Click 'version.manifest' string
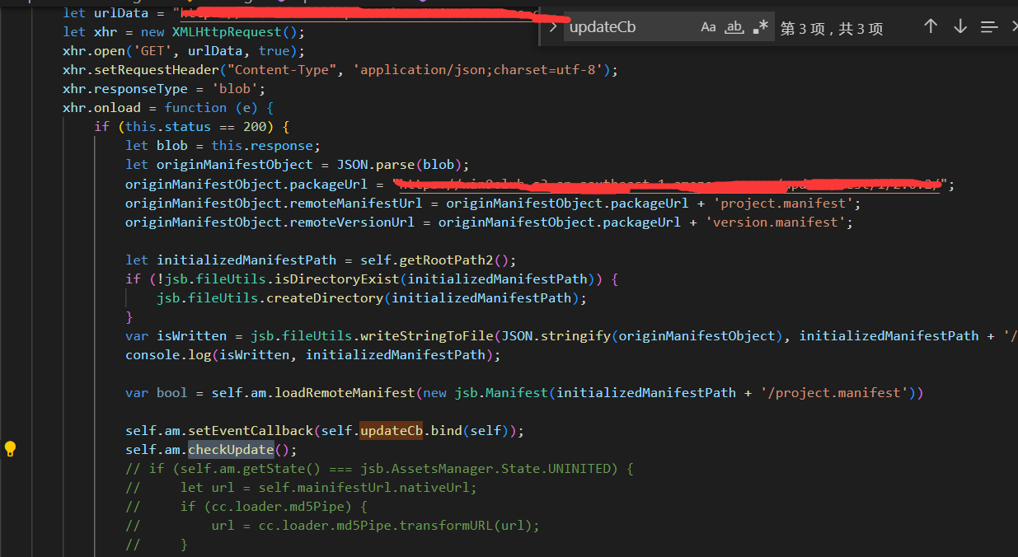Viewport: 1018px width, 557px height. [x=775, y=222]
